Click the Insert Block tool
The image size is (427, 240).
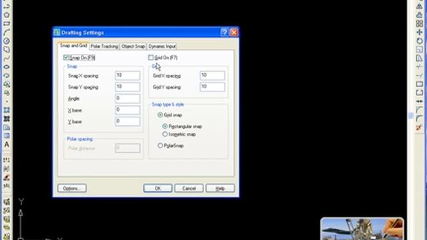[x=7, y=85]
